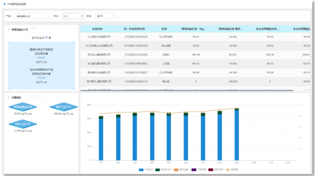Click the 区域 table column header
Screen dimensions: 315x176
164,28
